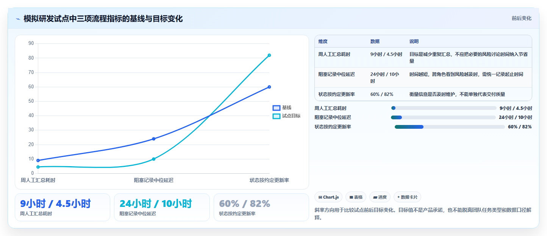Select the 进度 tag chip
Screen dimensions: 547x236
380,197
